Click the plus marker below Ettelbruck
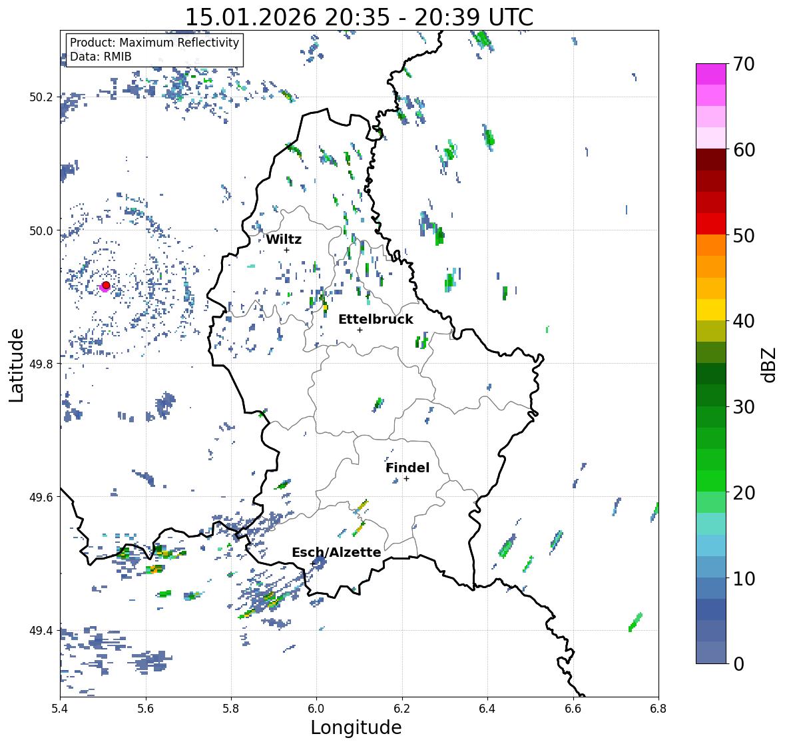This screenshot has height=744, width=785. click(360, 330)
